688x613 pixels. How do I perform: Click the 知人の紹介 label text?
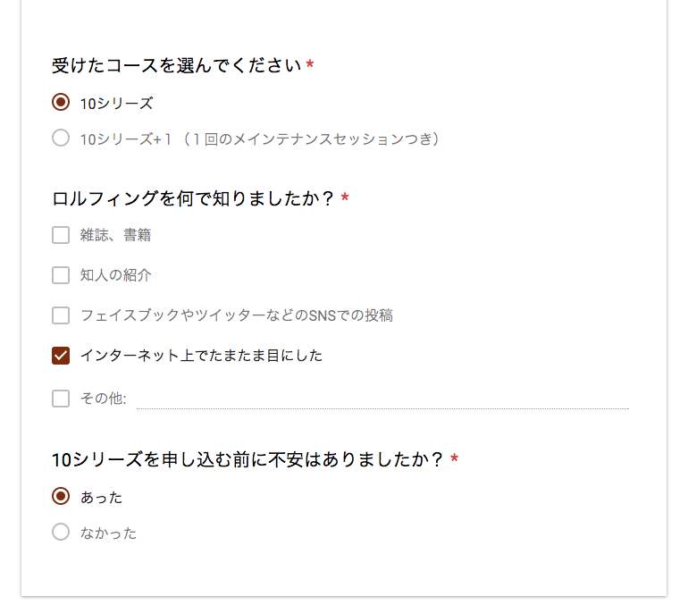point(116,275)
